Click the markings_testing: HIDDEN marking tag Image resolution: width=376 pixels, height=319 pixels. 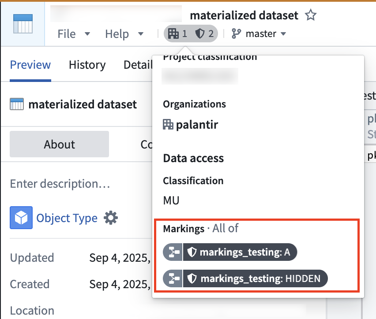245,278
